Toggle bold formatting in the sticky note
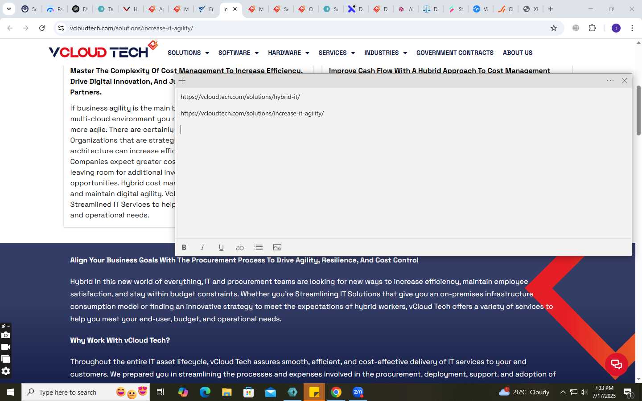The height and width of the screenshot is (401, 642). [184, 247]
